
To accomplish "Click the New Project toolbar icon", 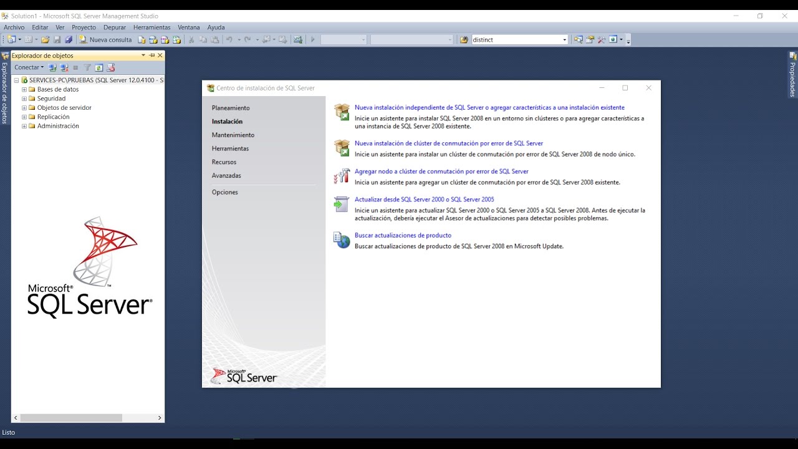I will (11, 39).
